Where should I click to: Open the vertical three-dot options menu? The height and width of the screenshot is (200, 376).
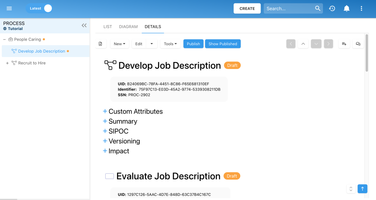361,9
